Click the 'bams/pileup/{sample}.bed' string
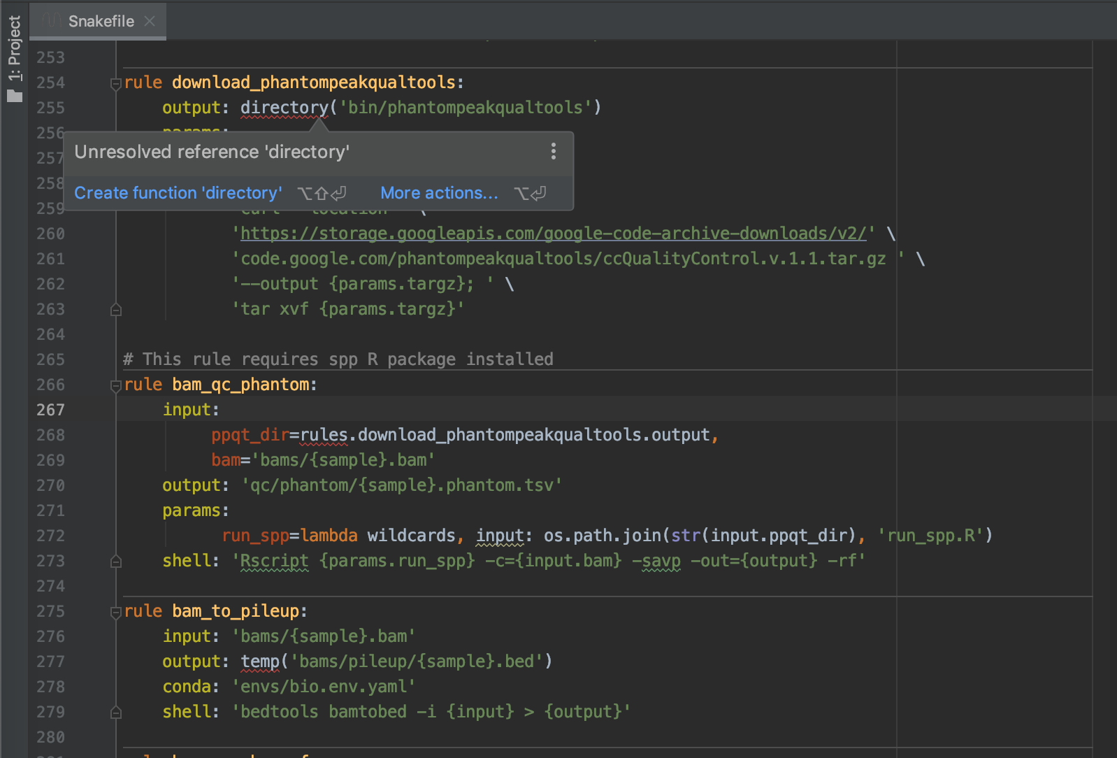 (417, 662)
